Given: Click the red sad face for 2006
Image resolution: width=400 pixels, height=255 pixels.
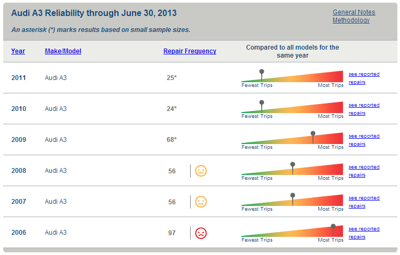Looking at the screenshot, I should click(201, 233).
